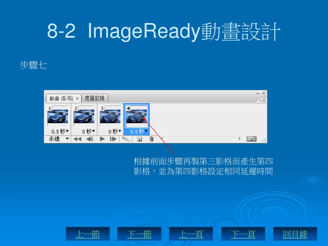The height and width of the screenshot is (246, 328).
Task: Open frame 3 delay dropdown 0 秒
Action: pyautogui.click(x=115, y=132)
